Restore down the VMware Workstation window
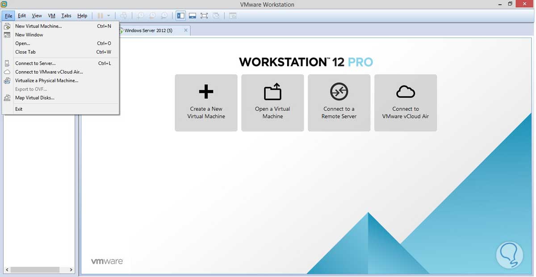Viewport: 536px width, 277px height. tap(511, 4)
